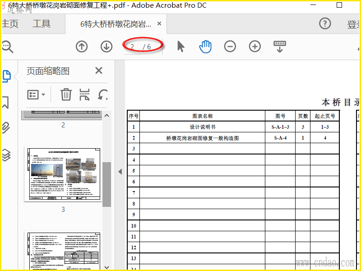The height and width of the screenshot is (271, 361).
Task: Activate the hand pan tool
Action: 205,47
